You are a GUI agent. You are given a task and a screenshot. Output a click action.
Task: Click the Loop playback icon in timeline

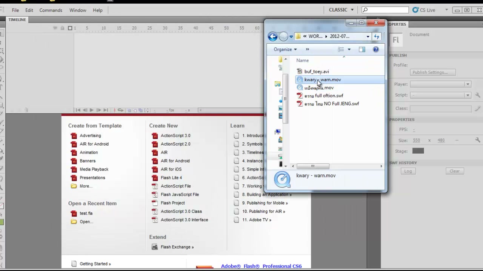point(120,110)
